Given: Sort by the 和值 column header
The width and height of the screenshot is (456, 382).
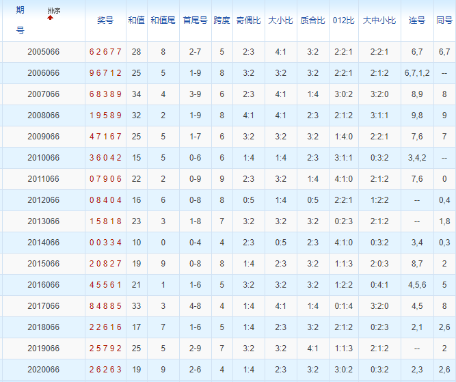Looking at the screenshot, I should pos(137,21).
